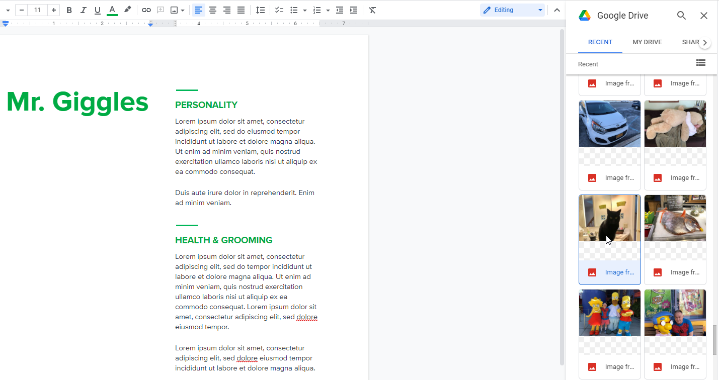Click the Google Drive logo

point(584,16)
